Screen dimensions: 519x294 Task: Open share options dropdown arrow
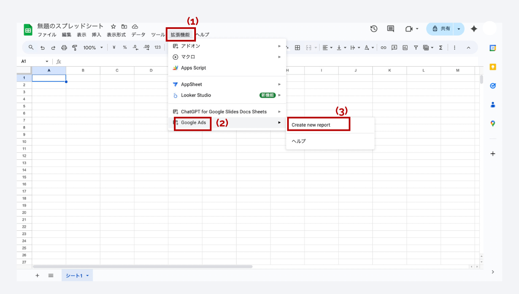pos(459,29)
